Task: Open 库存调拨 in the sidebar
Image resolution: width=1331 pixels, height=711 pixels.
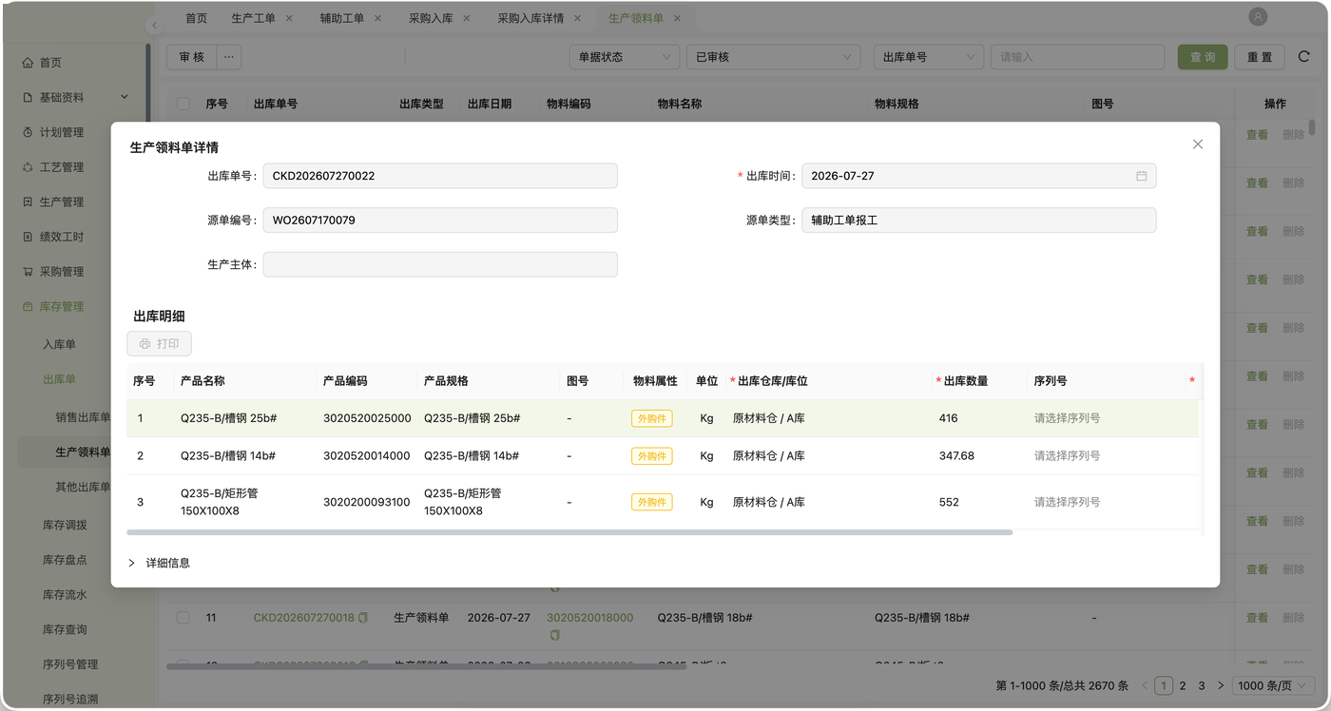Action: [x=65, y=525]
